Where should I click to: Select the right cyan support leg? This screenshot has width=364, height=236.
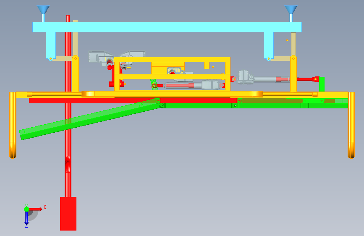269,45
